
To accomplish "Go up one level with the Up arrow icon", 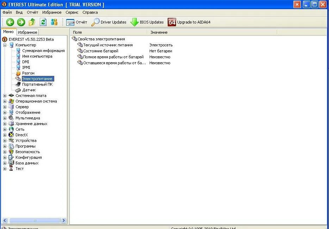I will [32, 22].
